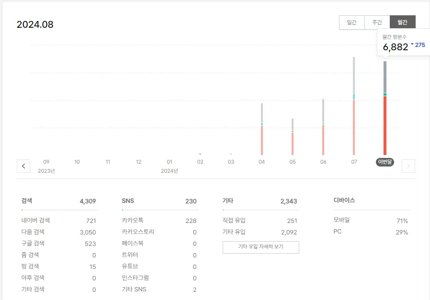This screenshot has height=300, width=430.
Task: Click the next period arrow
Action: (407, 166)
